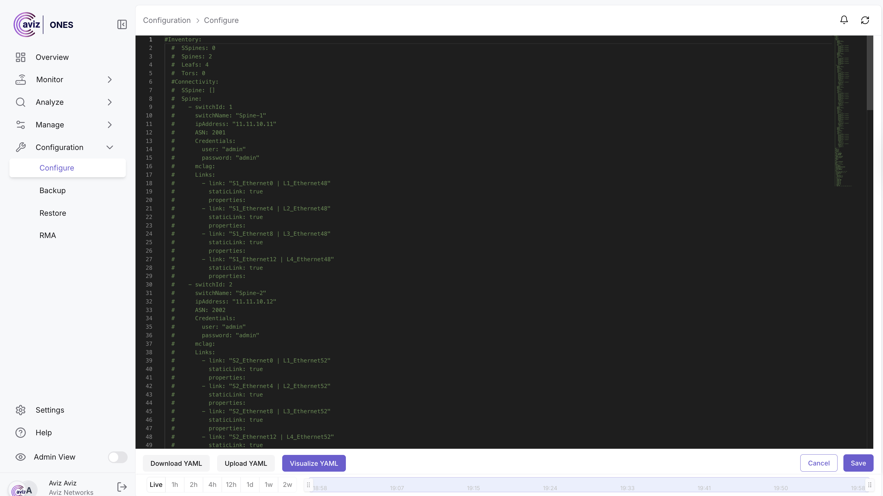Toggle the Admin View switch
The image size is (883, 496).
[x=117, y=457]
